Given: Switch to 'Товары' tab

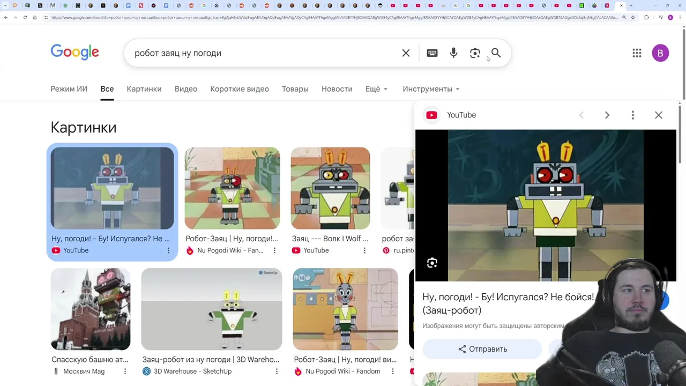Looking at the screenshot, I should click(295, 89).
